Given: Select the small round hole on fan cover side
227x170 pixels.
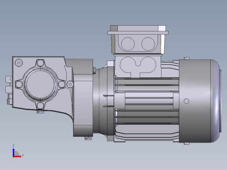Looking at the screenshot, I should click(186, 101).
